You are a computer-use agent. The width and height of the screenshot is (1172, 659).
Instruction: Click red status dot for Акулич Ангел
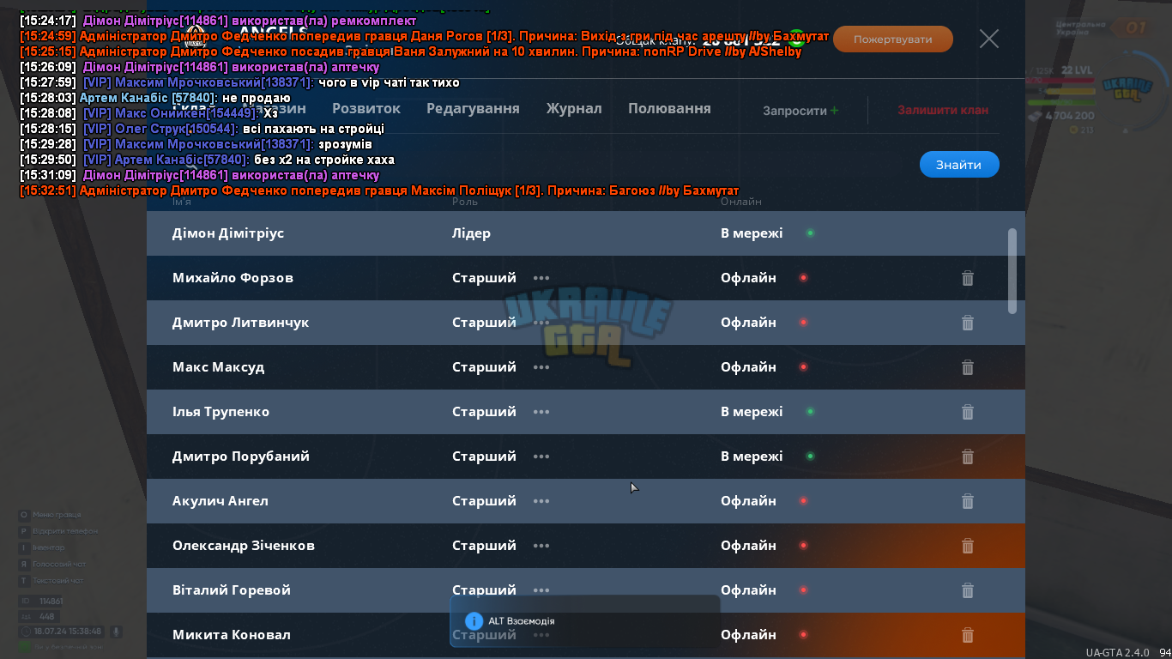pyautogui.click(x=803, y=501)
